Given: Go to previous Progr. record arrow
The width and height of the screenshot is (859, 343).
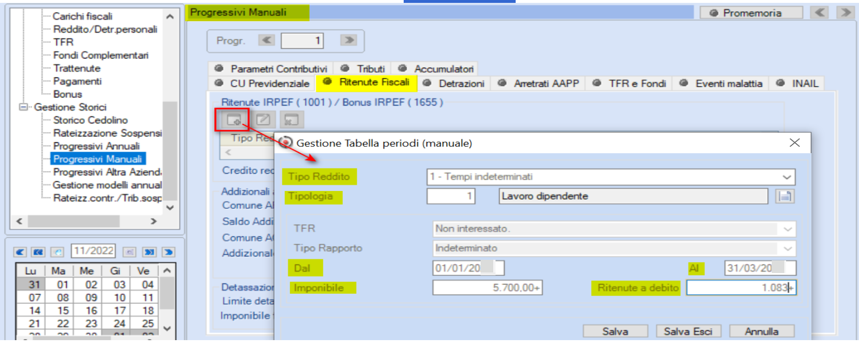Looking at the screenshot, I should [266, 40].
